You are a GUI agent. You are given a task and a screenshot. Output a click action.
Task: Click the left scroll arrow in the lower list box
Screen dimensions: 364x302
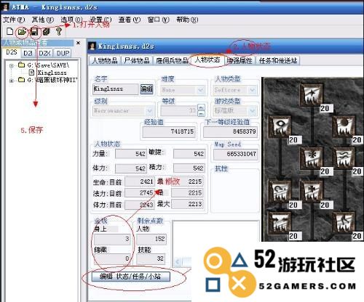(178, 262)
